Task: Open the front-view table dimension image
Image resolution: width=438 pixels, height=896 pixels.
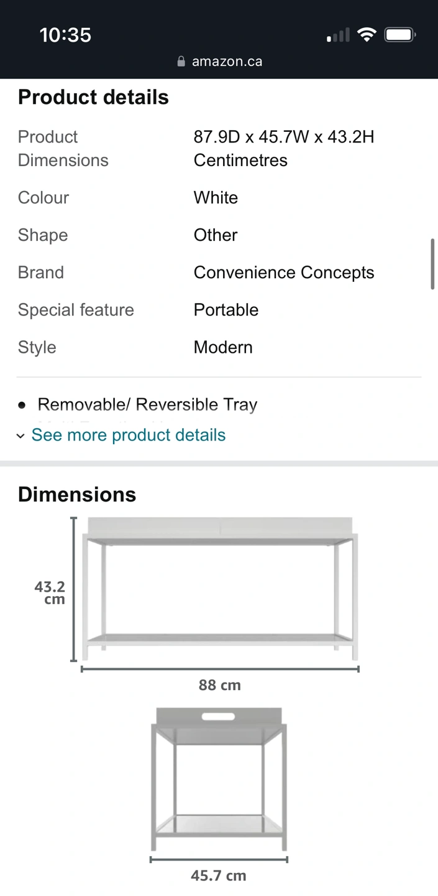Action: pos(220,589)
